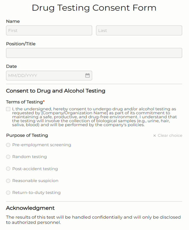
Task: Check the Terms of Testing consent checkbox
Action: 8,109
